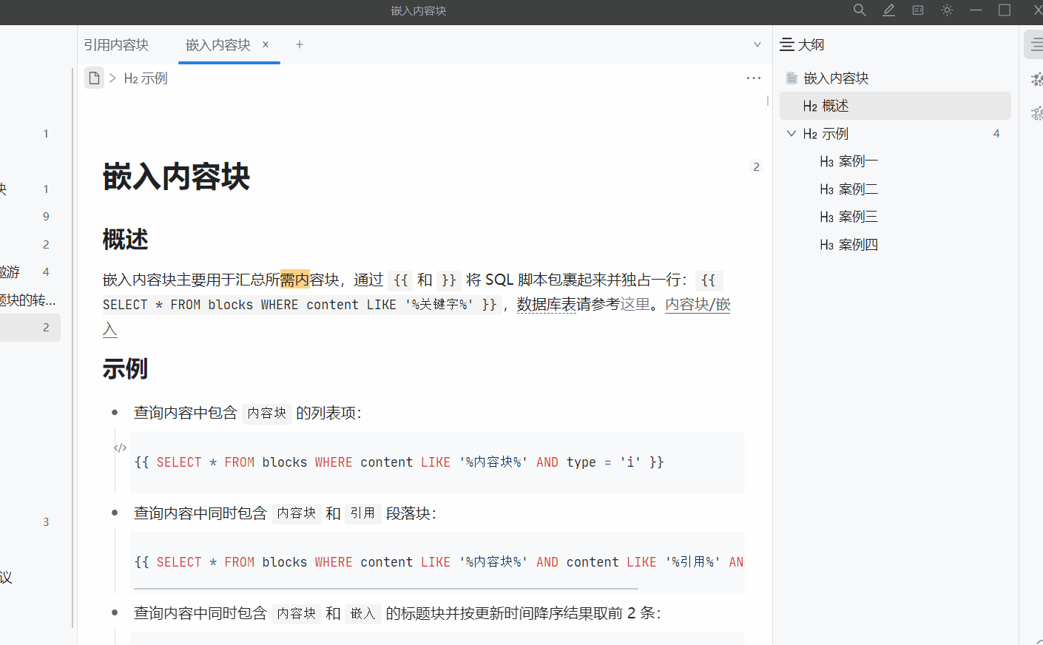
Task: Open a new tab with the plus button
Action: (x=300, y=44)
